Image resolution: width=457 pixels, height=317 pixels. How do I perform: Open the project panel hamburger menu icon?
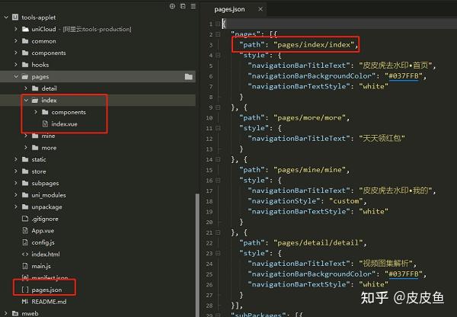(x=193, y=6)
